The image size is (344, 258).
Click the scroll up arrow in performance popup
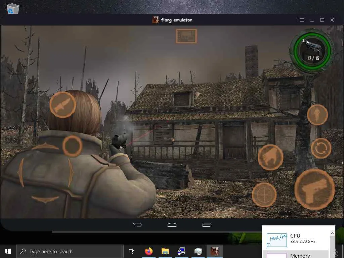[x=332, y=233]
